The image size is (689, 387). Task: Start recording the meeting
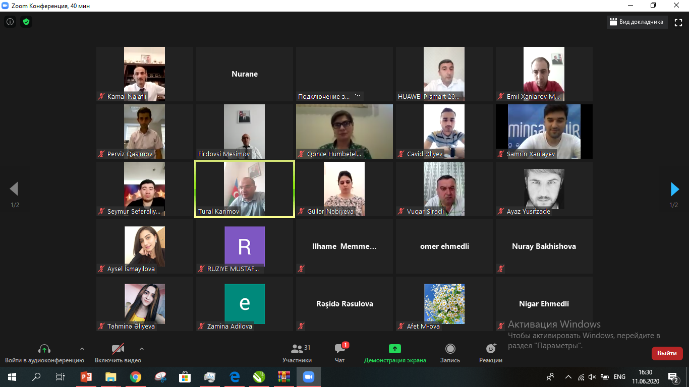[x=450, y=353]
